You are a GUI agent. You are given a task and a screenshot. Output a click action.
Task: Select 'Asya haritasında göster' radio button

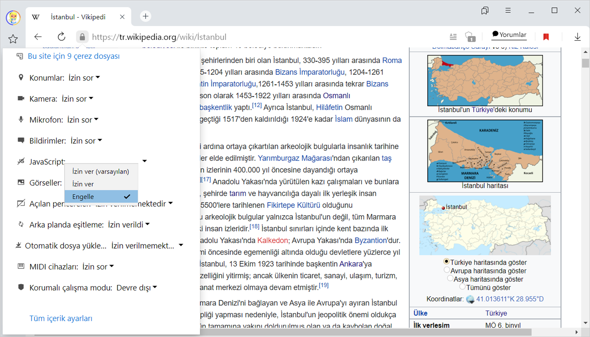coord(450,279)
